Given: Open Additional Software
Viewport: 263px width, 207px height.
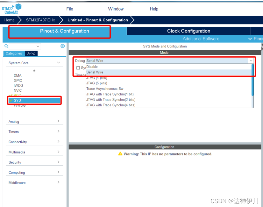Looking at the screenshot, I should point(201,39).
